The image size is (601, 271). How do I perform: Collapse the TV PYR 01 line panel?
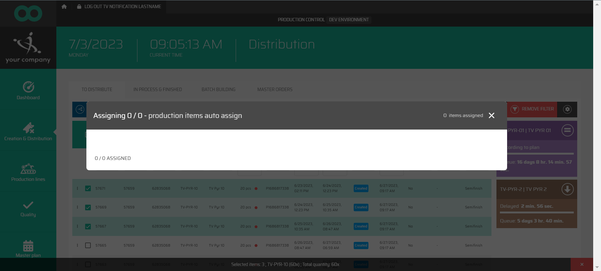point(567,130)
